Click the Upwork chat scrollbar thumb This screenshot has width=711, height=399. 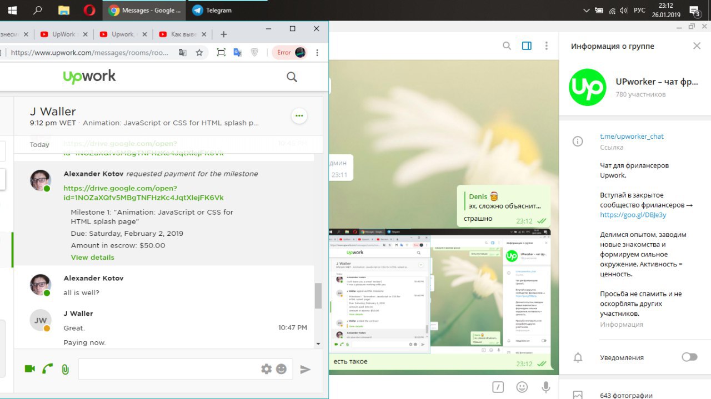pos(318,296)
